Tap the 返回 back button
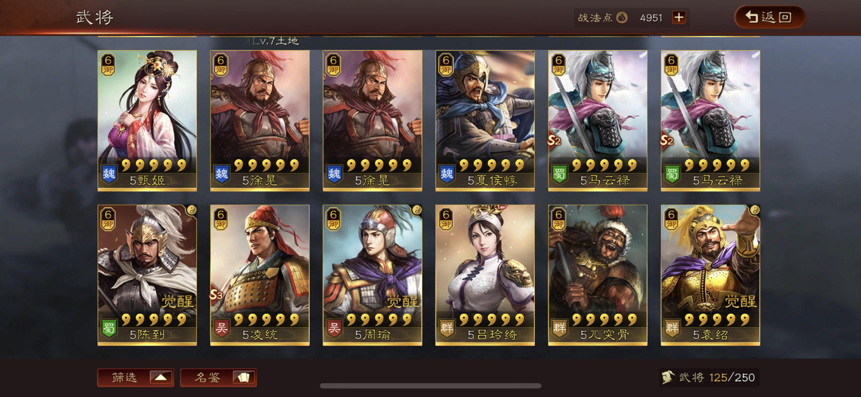The width and height of the screenshot is (861, 397). [x=770, y=17]
